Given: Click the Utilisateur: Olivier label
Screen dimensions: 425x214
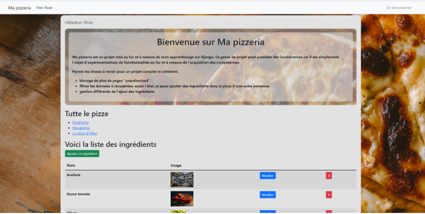Looking at the screenshot, I should (x=79, y=23).
